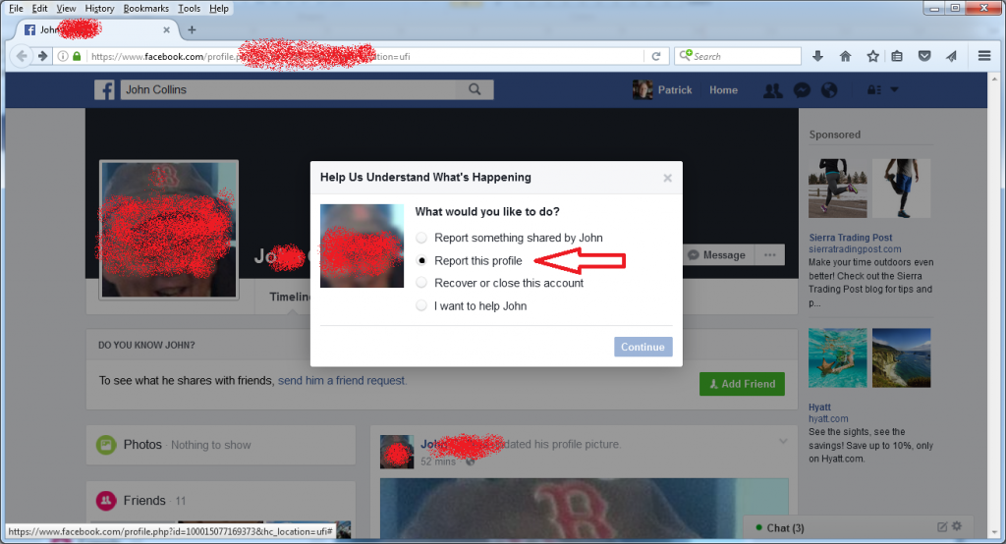Expand the account menu arrow in header
Image resolution: width=1006 pixels, height=544 pixels.
click(x=894, y=89)
